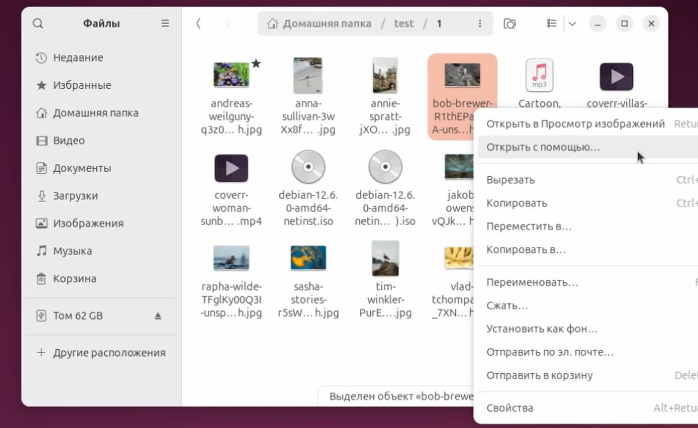Image resolution: width=698 pixels, height=428 pixels.
Task: Choose Открыть в Просмотр изображений from context menu
Action: (x=588, y=124)
